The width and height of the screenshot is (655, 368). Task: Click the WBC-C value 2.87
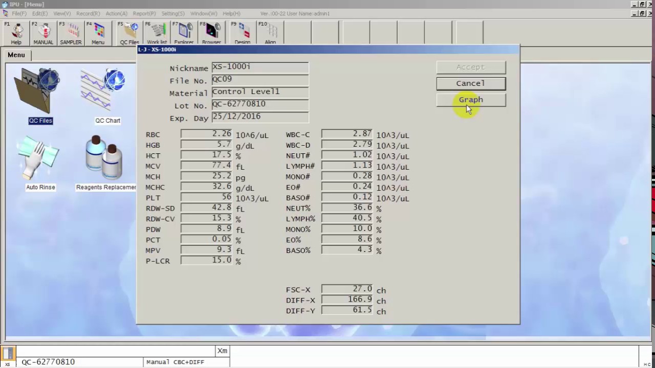tap(347, 134)
